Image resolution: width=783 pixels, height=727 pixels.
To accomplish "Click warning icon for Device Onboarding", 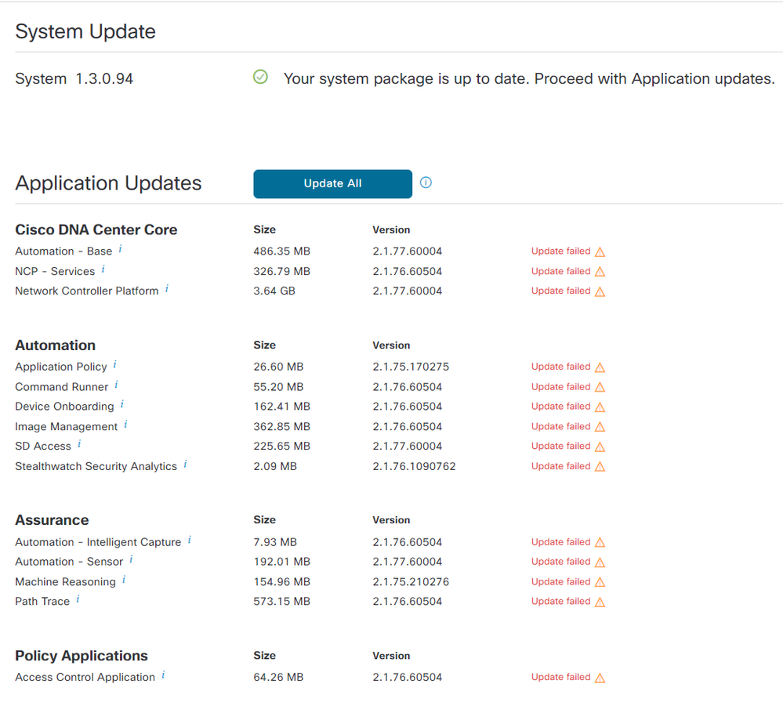I will [600, 407].
